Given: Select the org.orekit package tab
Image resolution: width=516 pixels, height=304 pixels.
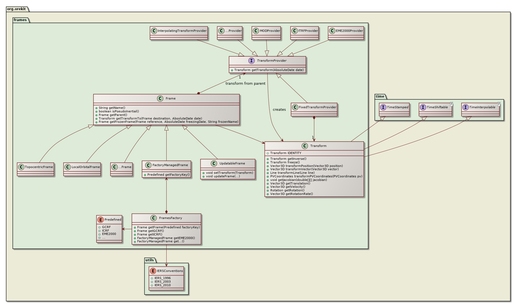Looking at the screenshot, I should coord(17,9).
